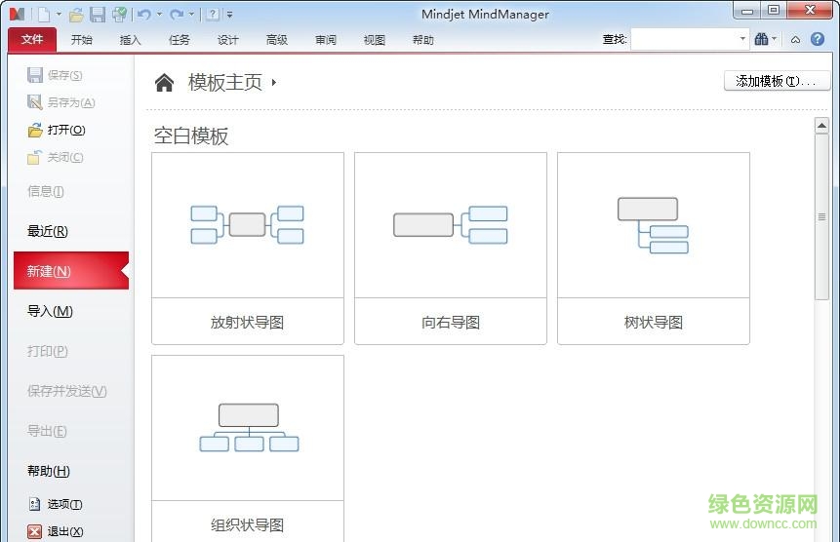Open the Customize Quick Access Toolbar dropdown
840x542 pixels.
pyautogui.click(x=230, y=15)
